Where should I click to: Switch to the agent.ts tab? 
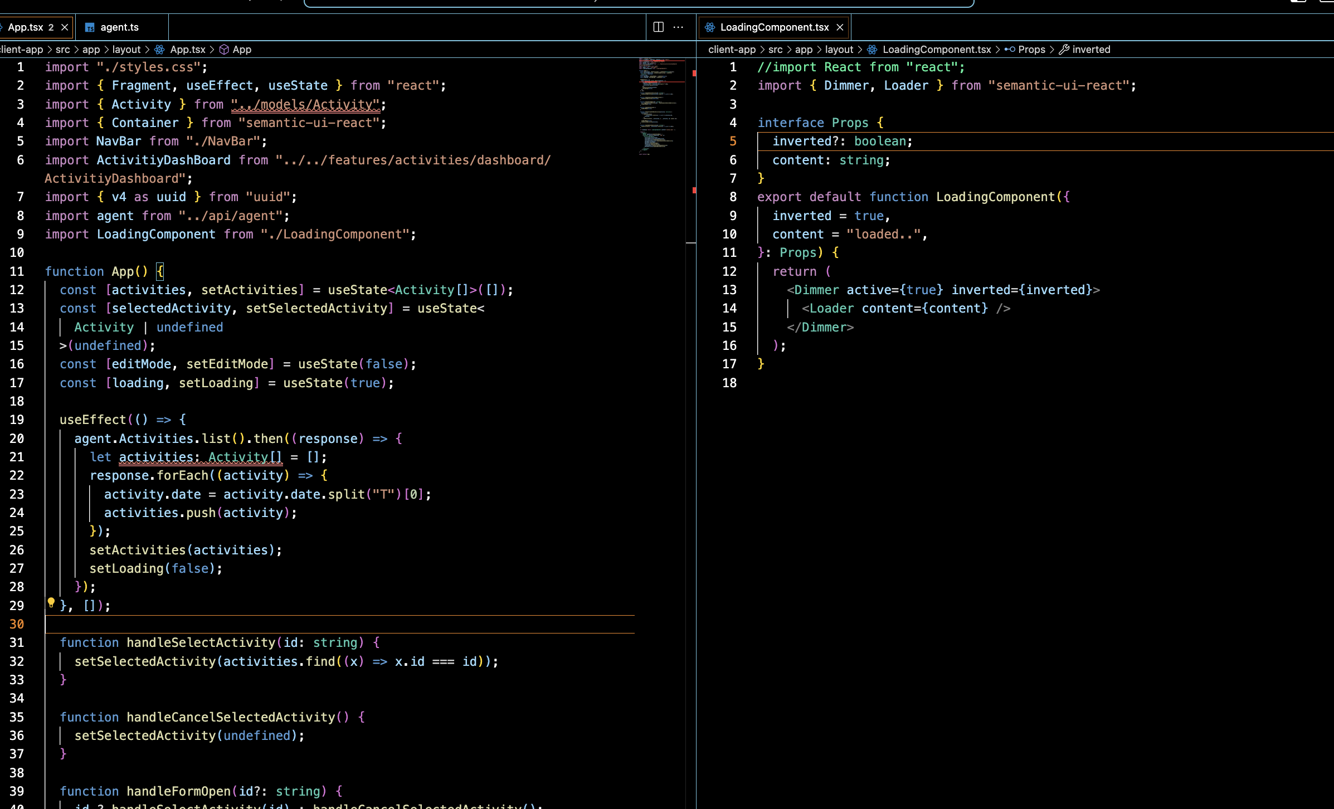(x=119, y=27)
